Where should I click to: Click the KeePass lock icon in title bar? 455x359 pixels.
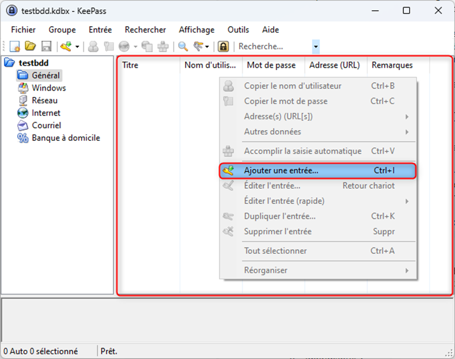(x=11, y=11)
